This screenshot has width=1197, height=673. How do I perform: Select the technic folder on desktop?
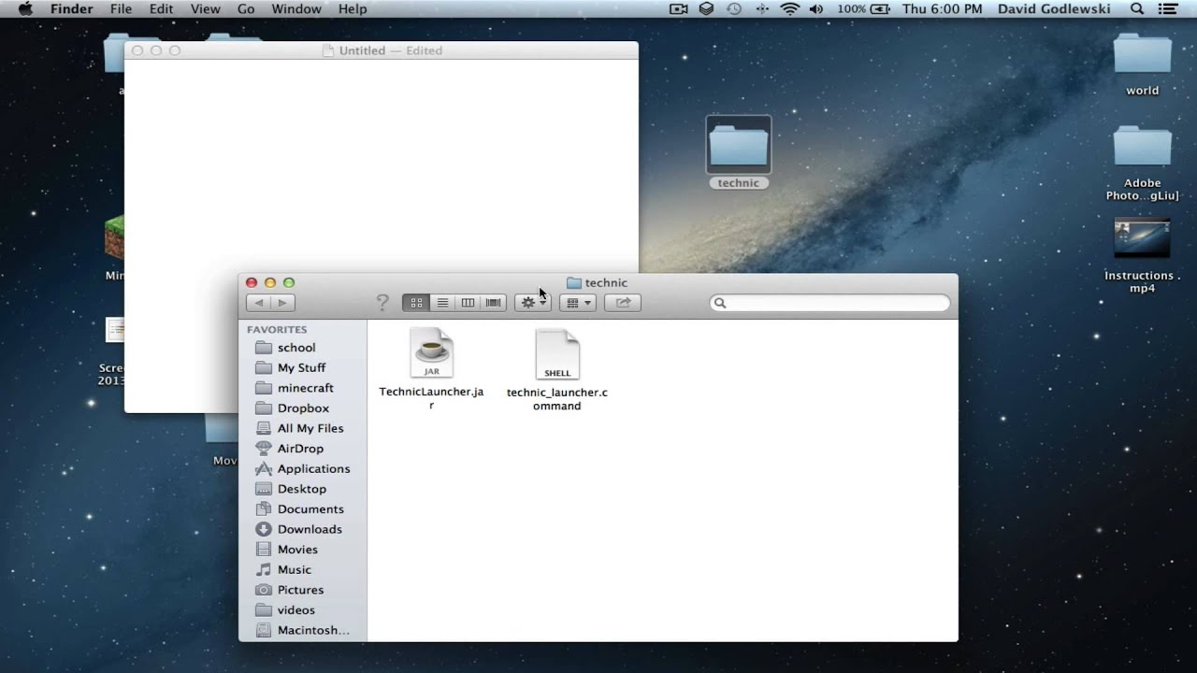(x=739, y=146)
